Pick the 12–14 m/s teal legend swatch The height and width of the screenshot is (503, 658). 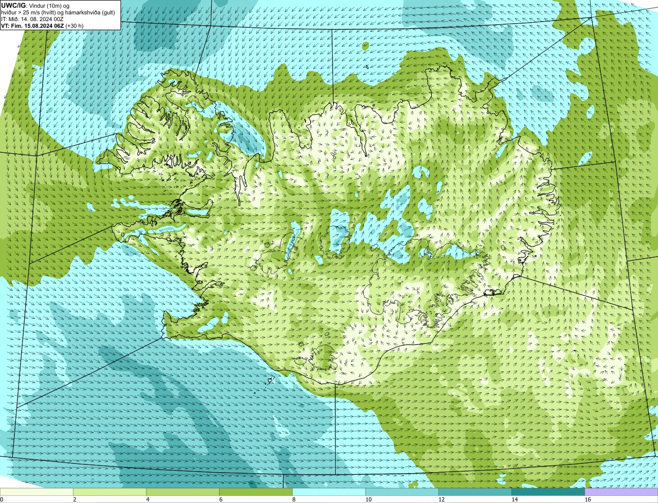pyautogui.click(x=475, y=492)
